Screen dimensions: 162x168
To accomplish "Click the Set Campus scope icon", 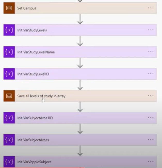I will coord(9,8).
